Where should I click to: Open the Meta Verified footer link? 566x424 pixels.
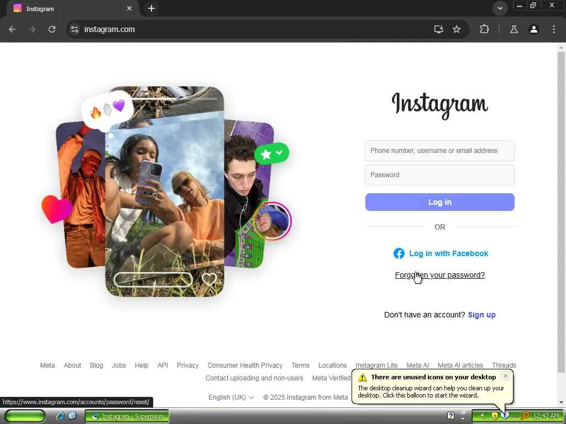click(331, 378)
